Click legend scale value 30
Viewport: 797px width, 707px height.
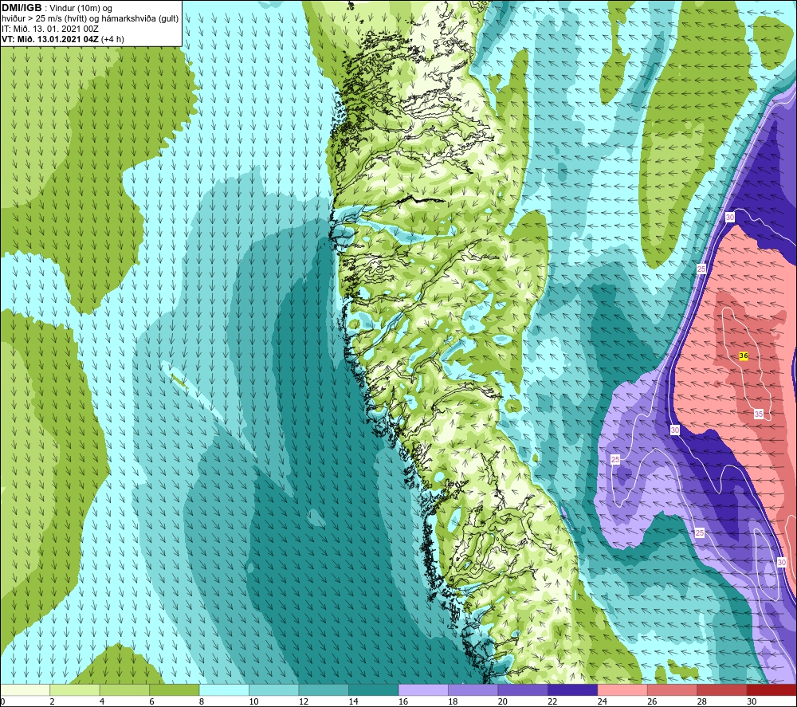tap(752, 701)
